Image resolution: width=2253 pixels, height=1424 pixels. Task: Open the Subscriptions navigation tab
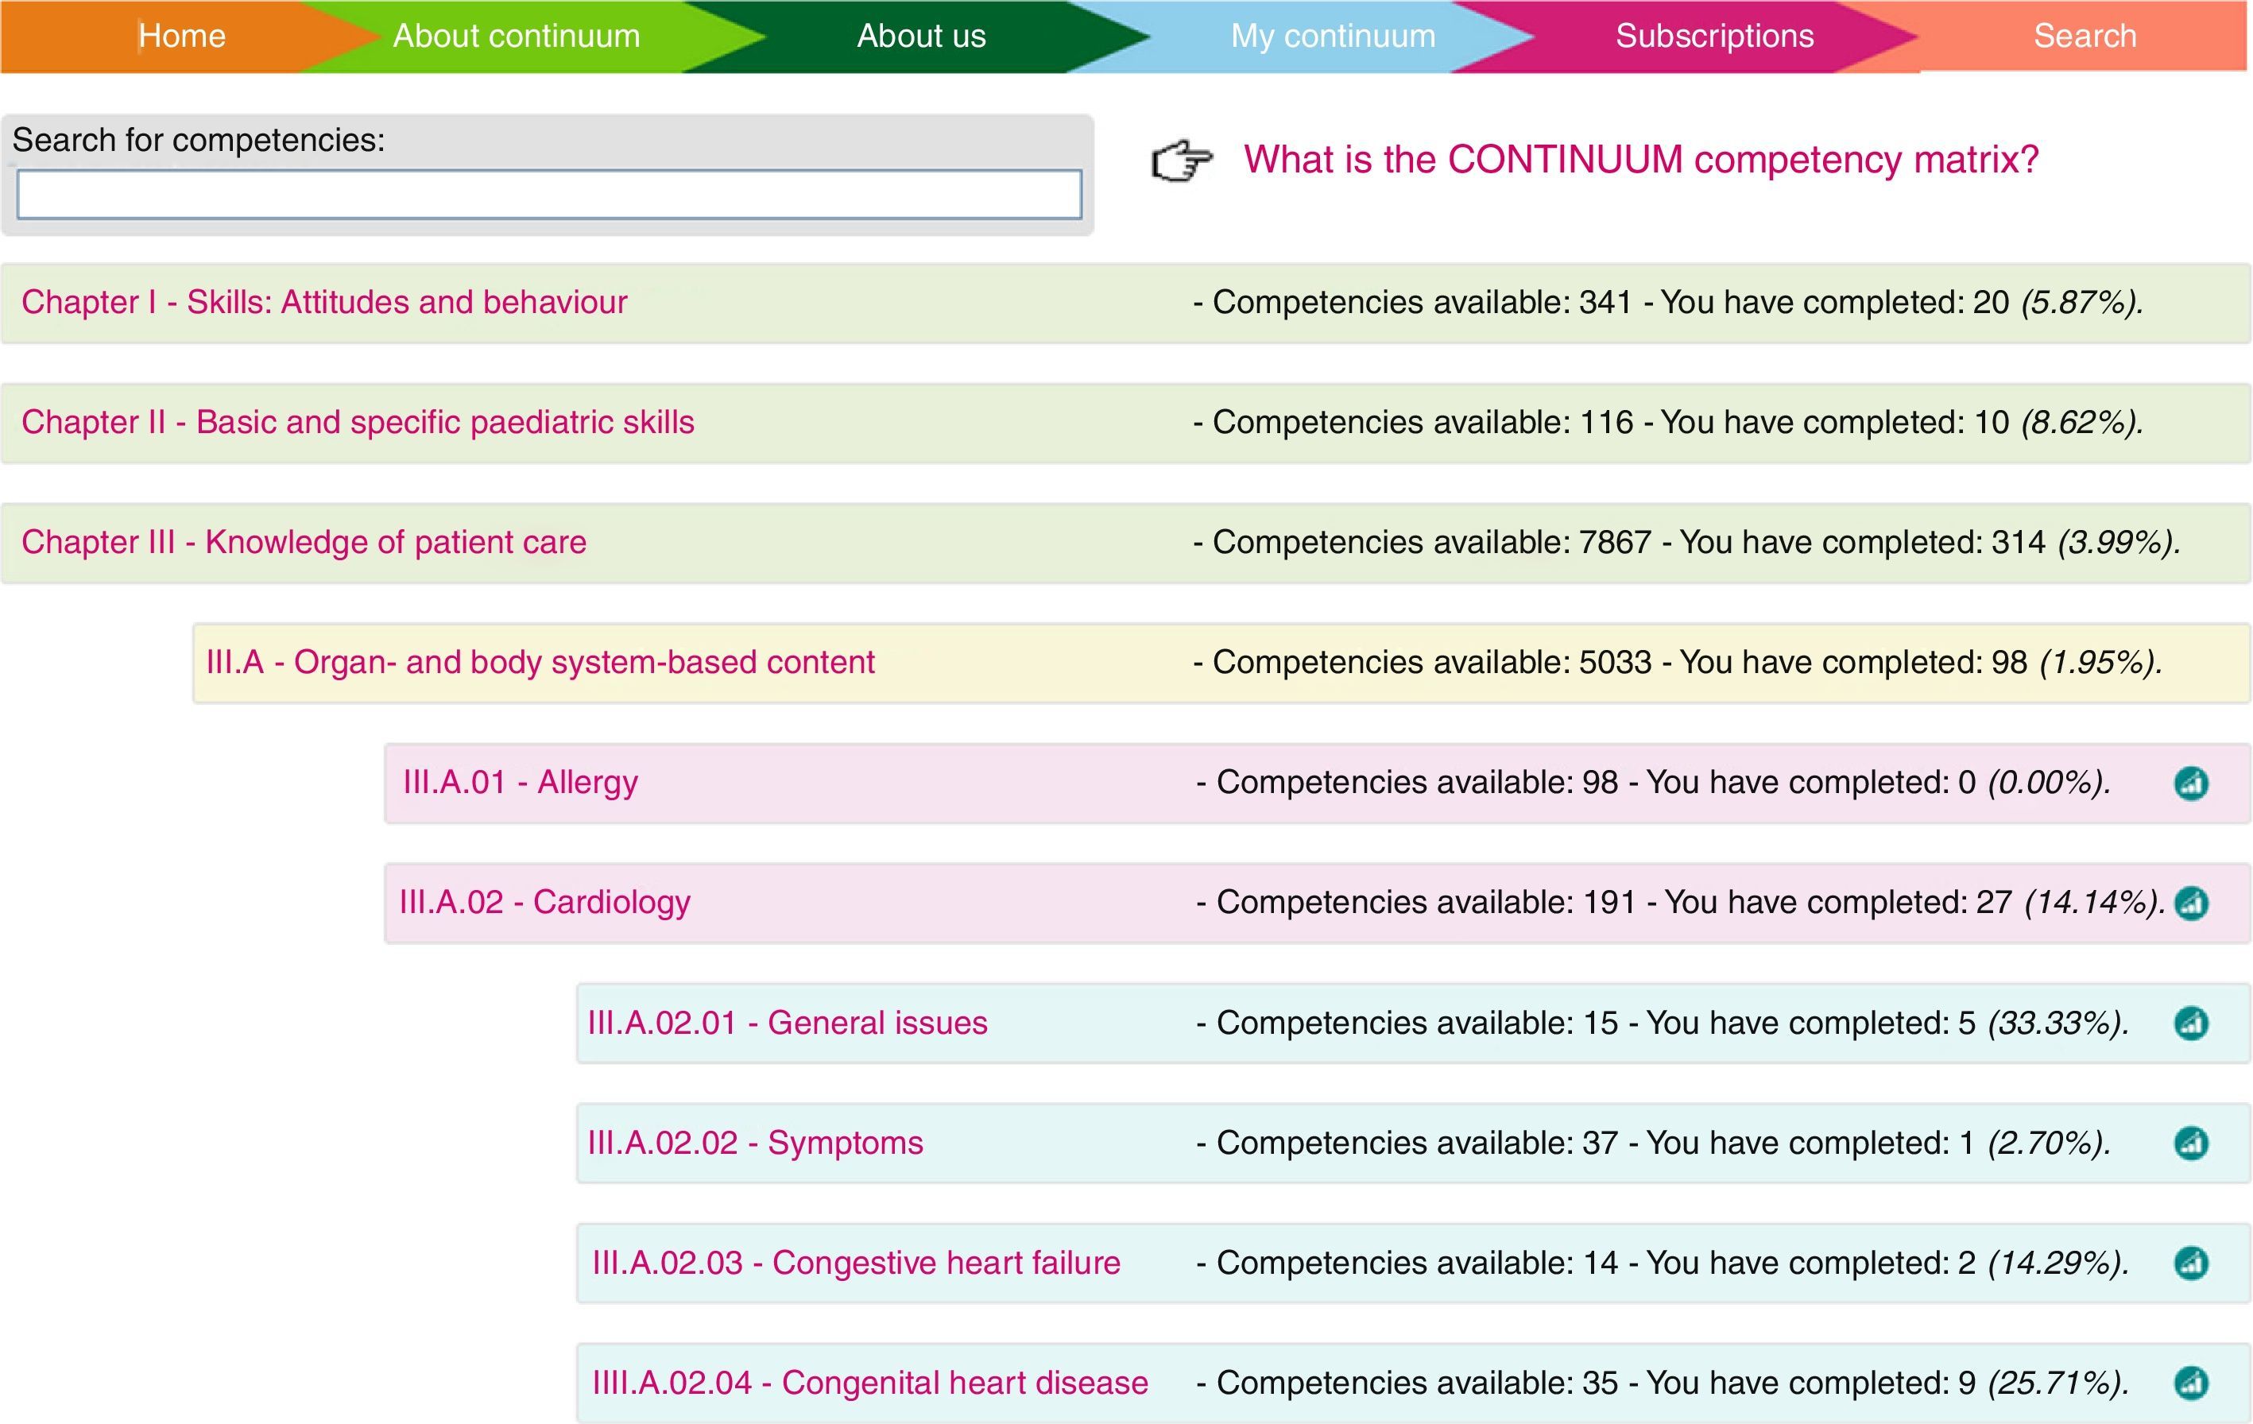tap(1714, 36)
